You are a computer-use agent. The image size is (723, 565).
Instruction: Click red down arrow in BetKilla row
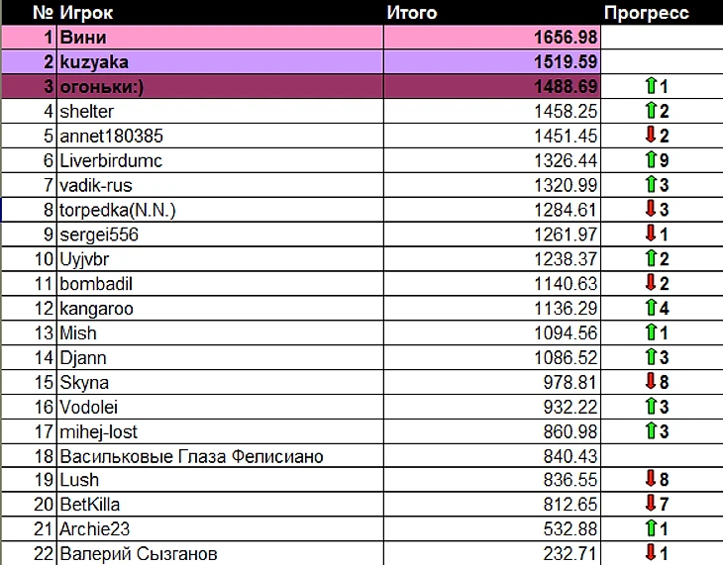(651, 505)
